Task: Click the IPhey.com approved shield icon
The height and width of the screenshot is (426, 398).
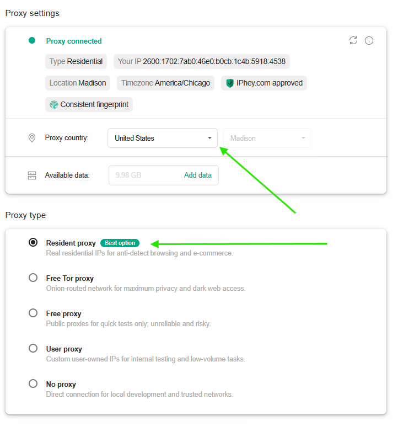Action: point(230,83)
